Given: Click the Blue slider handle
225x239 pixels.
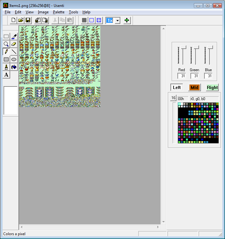Looking at the screenshot, I should click(x=209, y=47).
